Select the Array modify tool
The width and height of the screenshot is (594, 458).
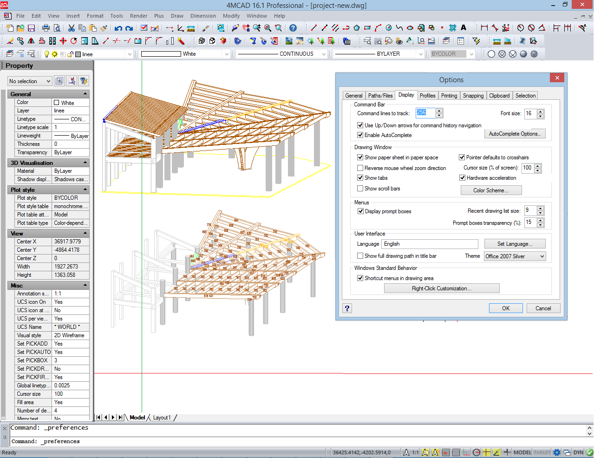click(x=52, y=41)
